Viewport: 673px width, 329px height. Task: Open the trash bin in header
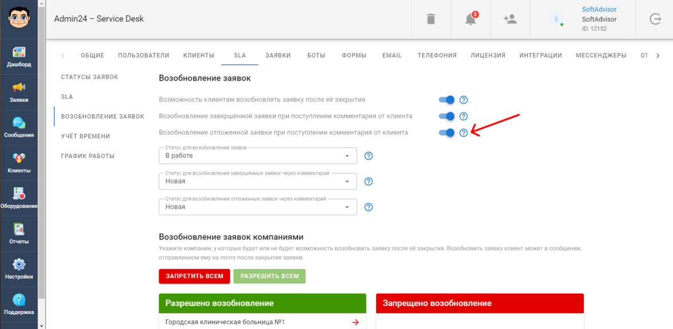[430, 19]
